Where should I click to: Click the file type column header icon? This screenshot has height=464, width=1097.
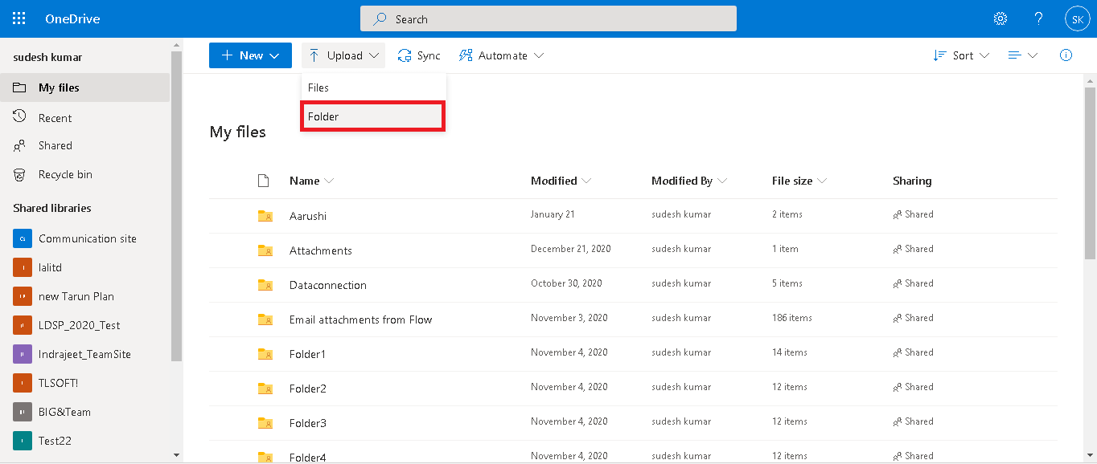pyautogui.click(x=263, y=181)
